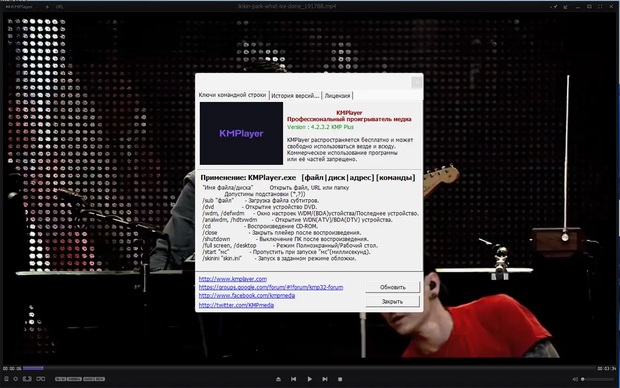Stop playback with the stop button
The height and width of the screenshot is (388, 620).
pos(340,379)
